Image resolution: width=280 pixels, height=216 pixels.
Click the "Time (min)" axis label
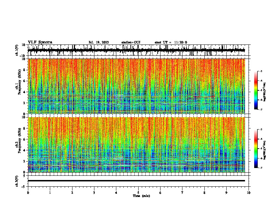[141, 196]
